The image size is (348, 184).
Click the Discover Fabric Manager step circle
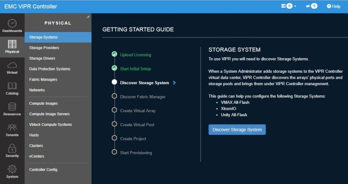tap(114, 96)
